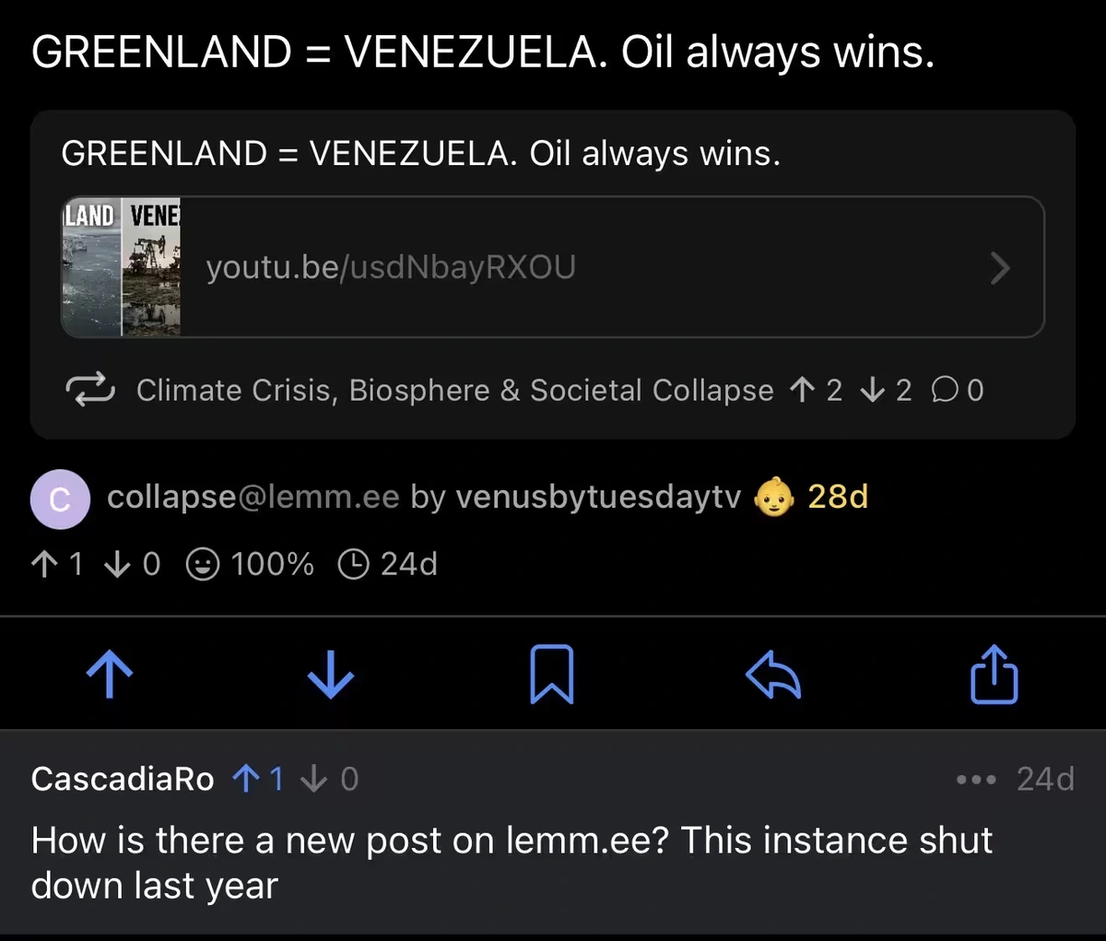1106x941 pixels.
Task: Open the youtu.be/usdNbayRXOU link
Action: pos(391,268)
